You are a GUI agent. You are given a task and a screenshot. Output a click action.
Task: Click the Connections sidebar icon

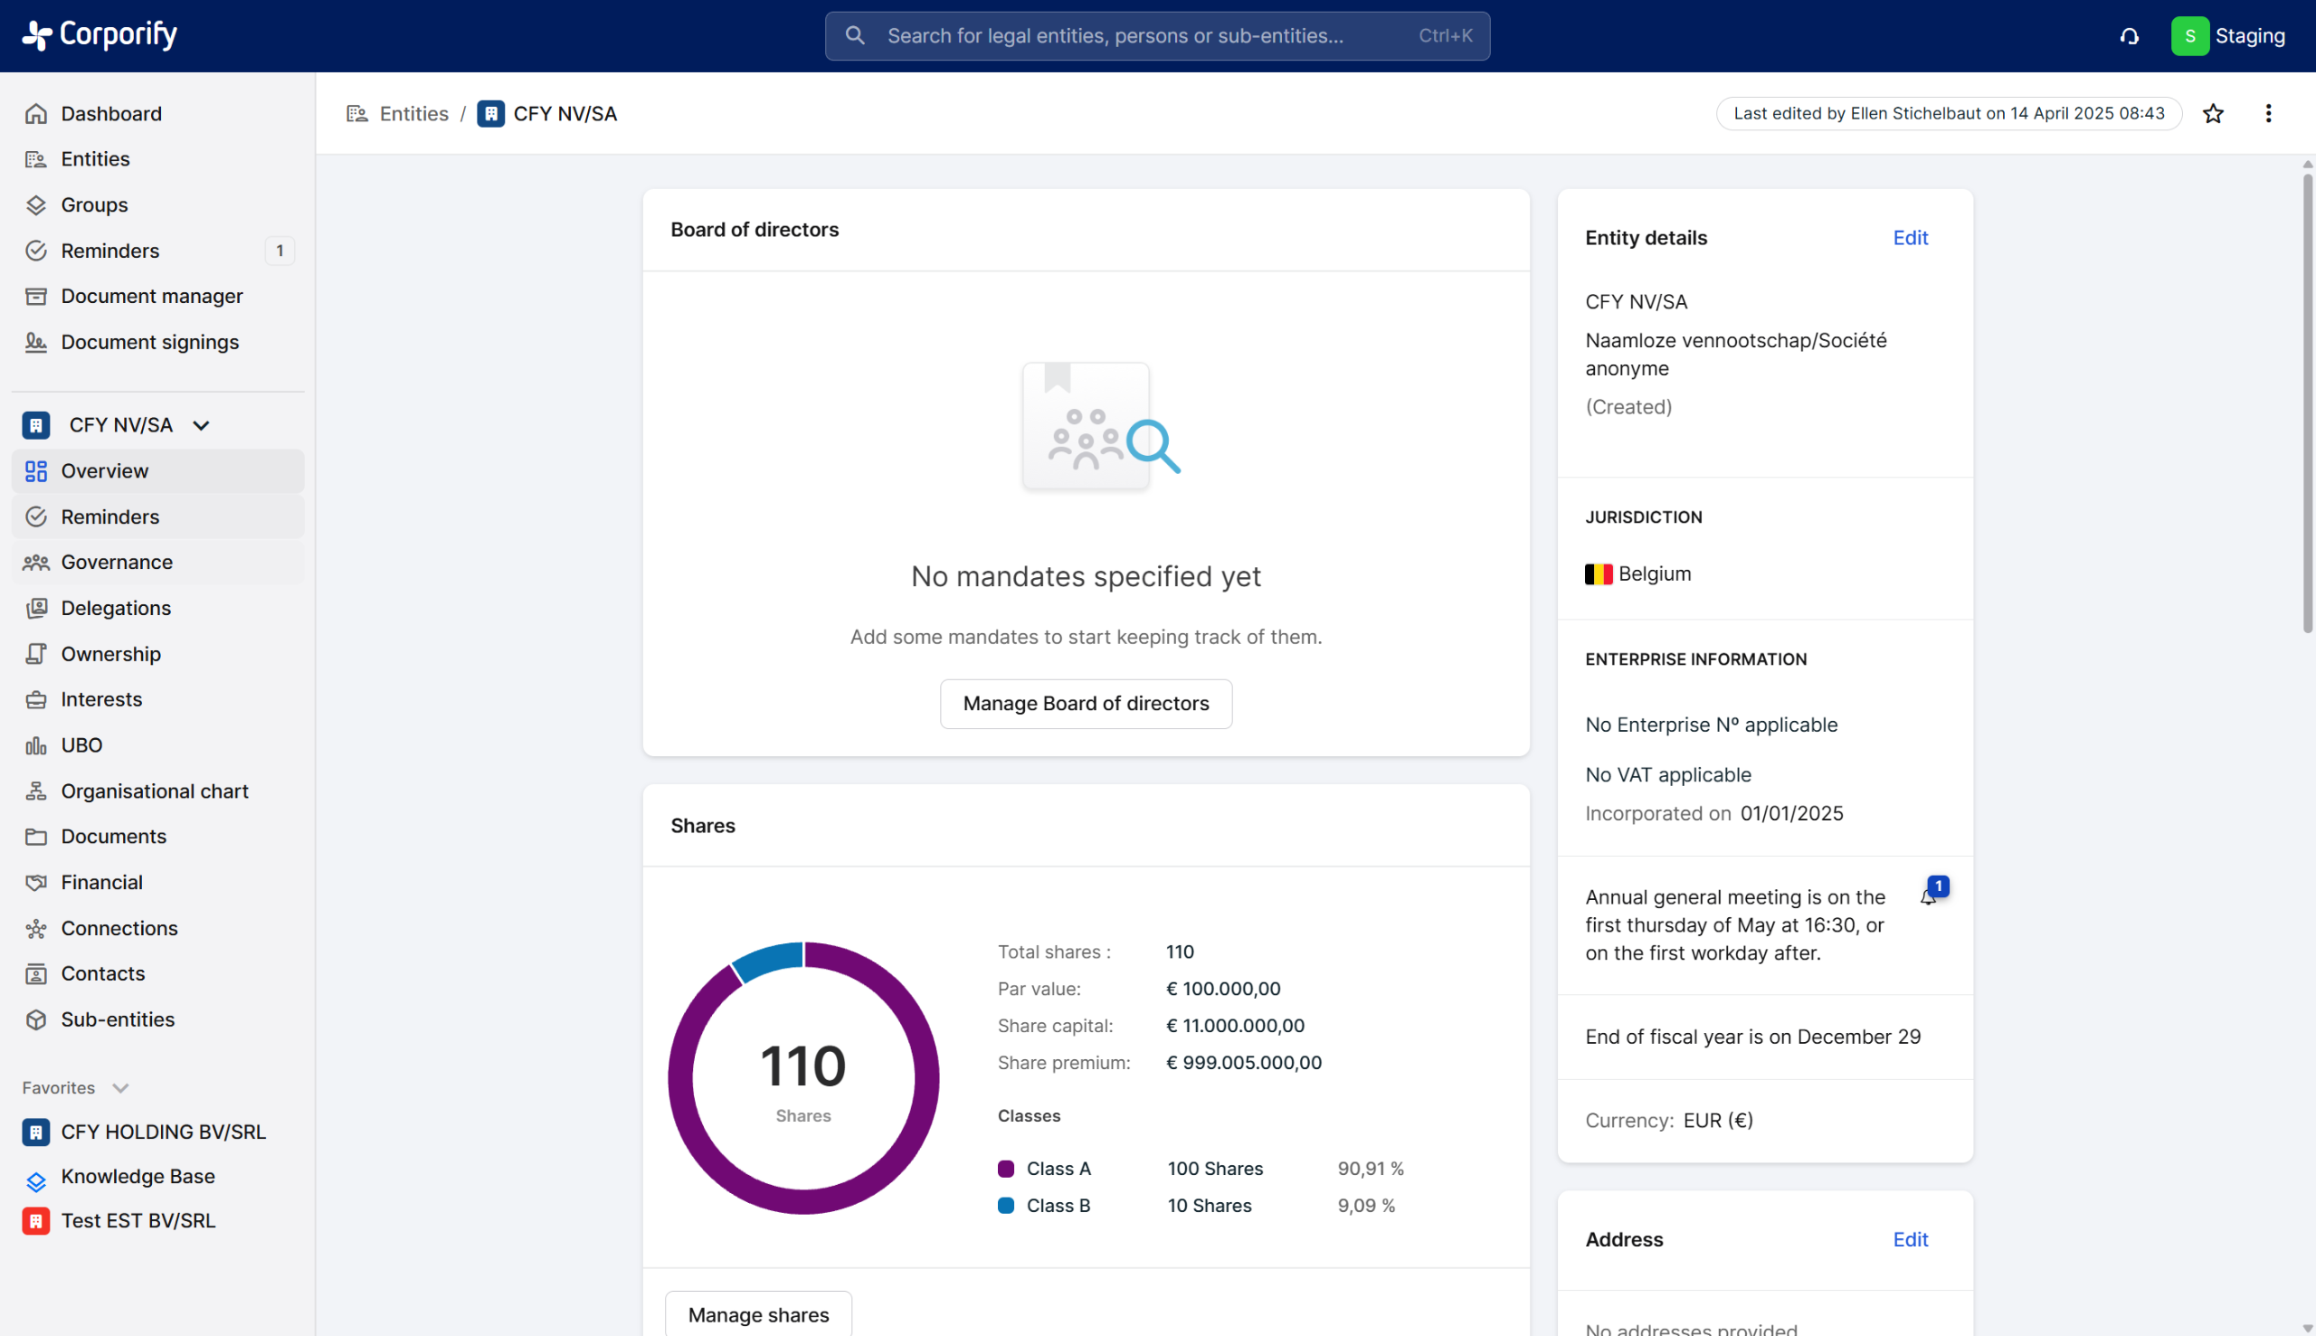click(36, 929)
